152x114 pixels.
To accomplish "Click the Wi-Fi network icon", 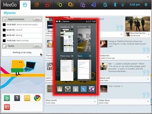I will [x=123, y=5].
